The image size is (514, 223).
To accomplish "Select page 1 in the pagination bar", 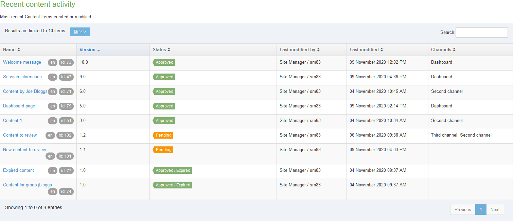I will click(481, 209).
